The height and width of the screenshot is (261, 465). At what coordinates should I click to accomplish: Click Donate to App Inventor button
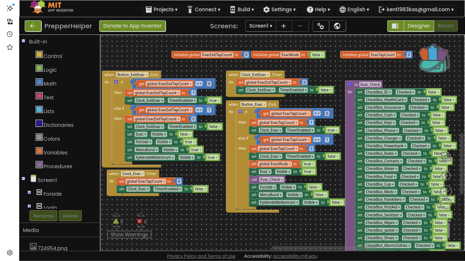pos(132,26)
